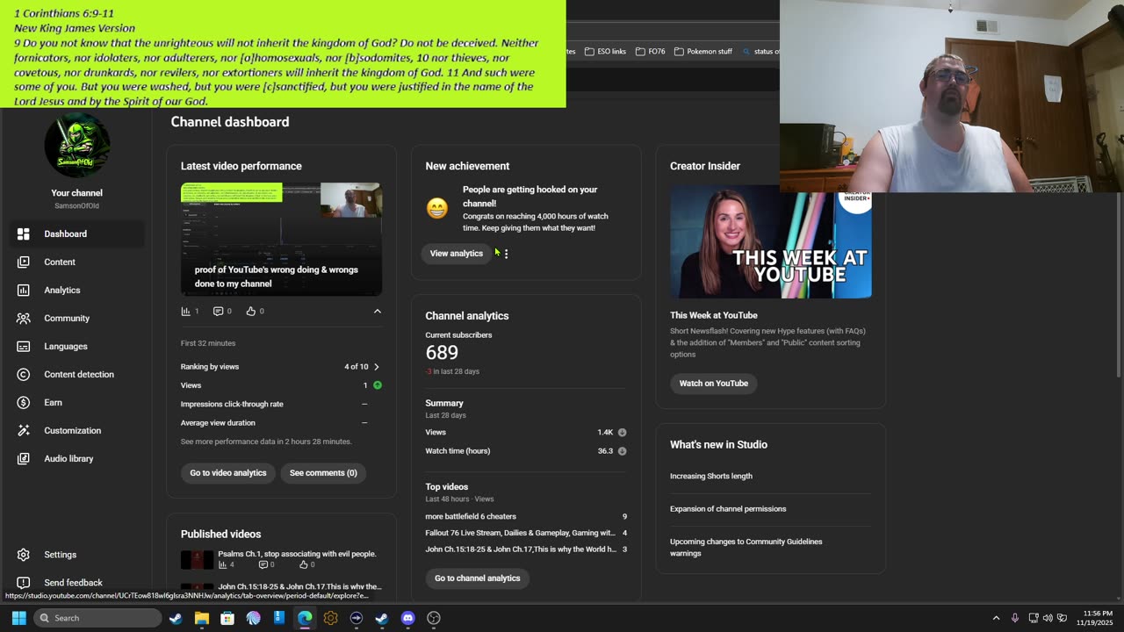This screenshot has width=1124, height=632.
Task: Open the Earn dollar-sign icon
Action: pos(24,402)
